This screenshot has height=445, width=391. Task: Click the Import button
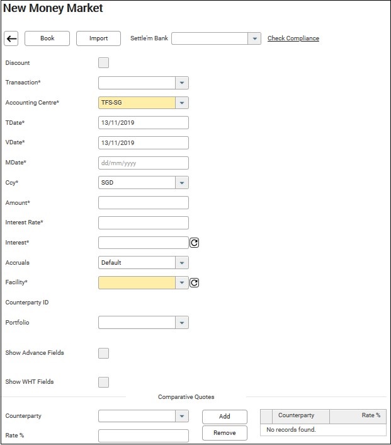(98, 38)
